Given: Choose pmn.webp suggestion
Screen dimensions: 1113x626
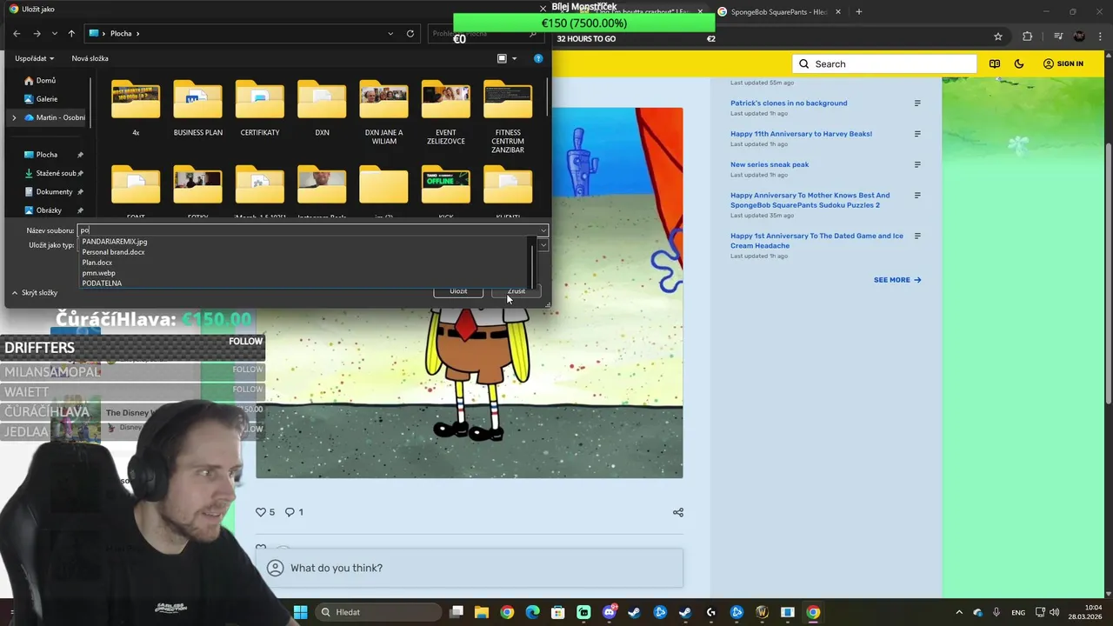Looking at the screenshot, I should tap(98, 273).
